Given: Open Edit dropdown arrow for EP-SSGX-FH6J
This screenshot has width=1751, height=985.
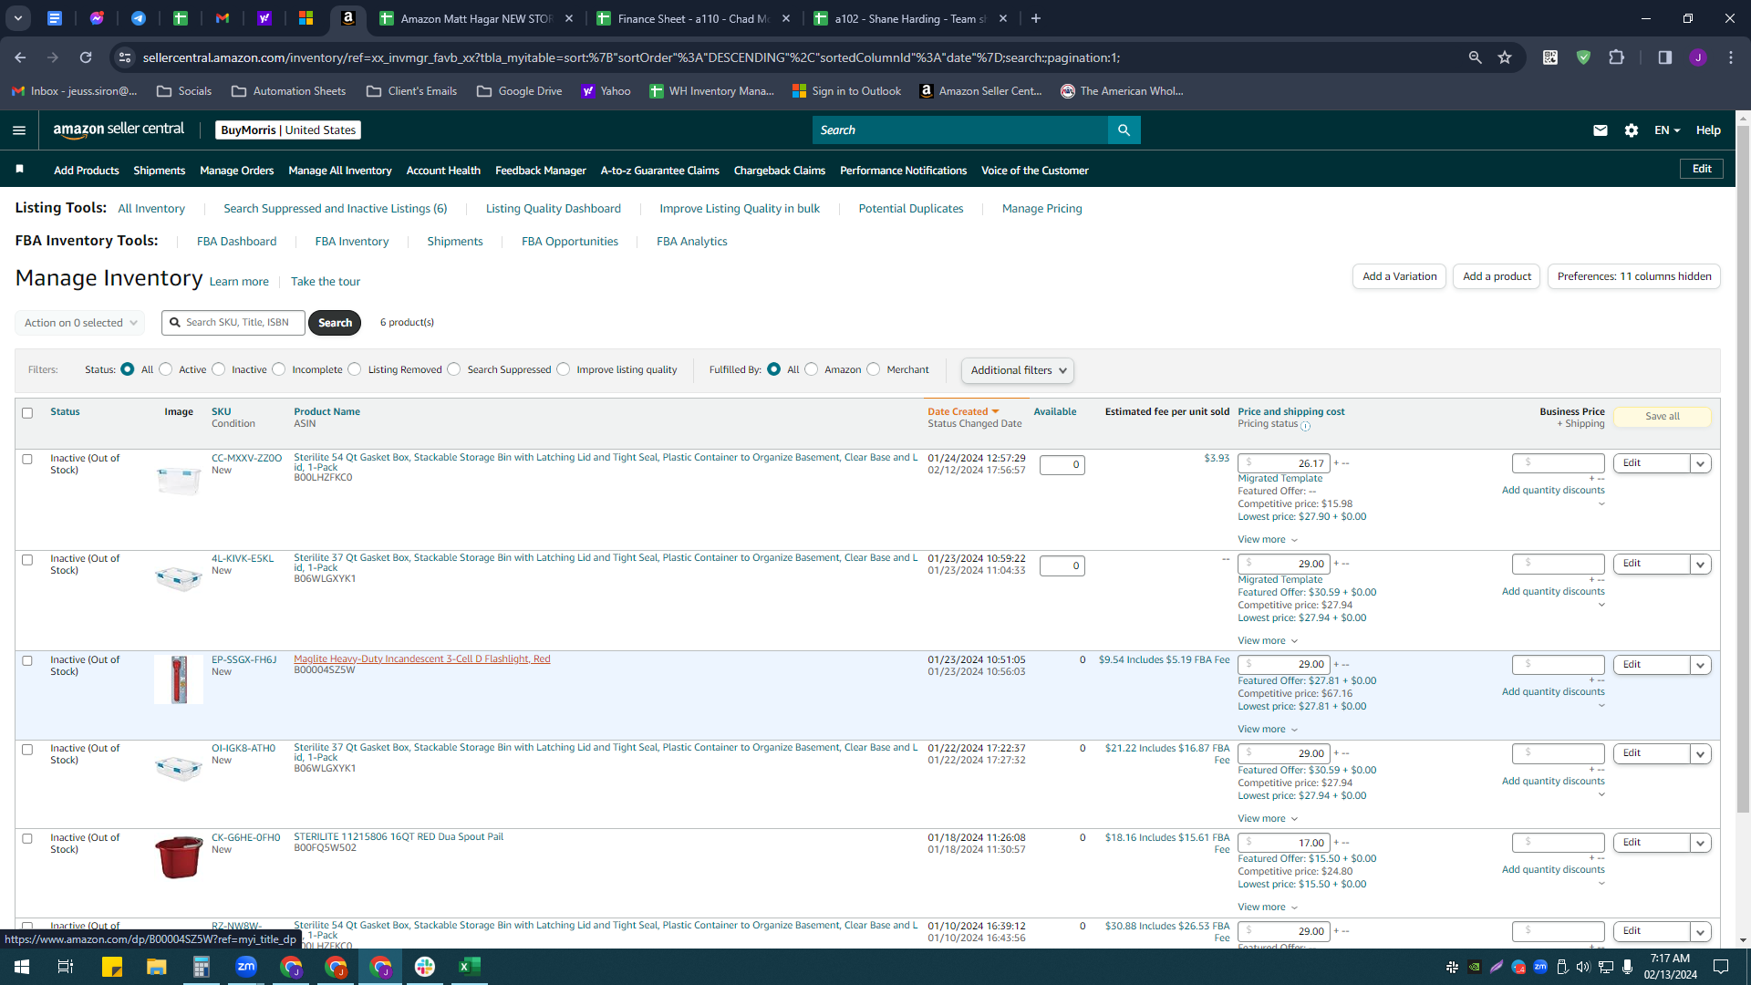Looking at the screenshot, I should point(1701,666).
